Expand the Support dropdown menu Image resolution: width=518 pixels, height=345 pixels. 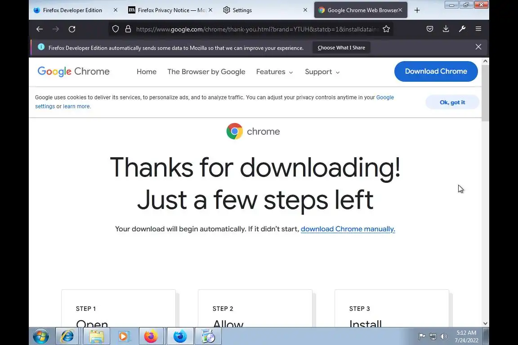322,71
